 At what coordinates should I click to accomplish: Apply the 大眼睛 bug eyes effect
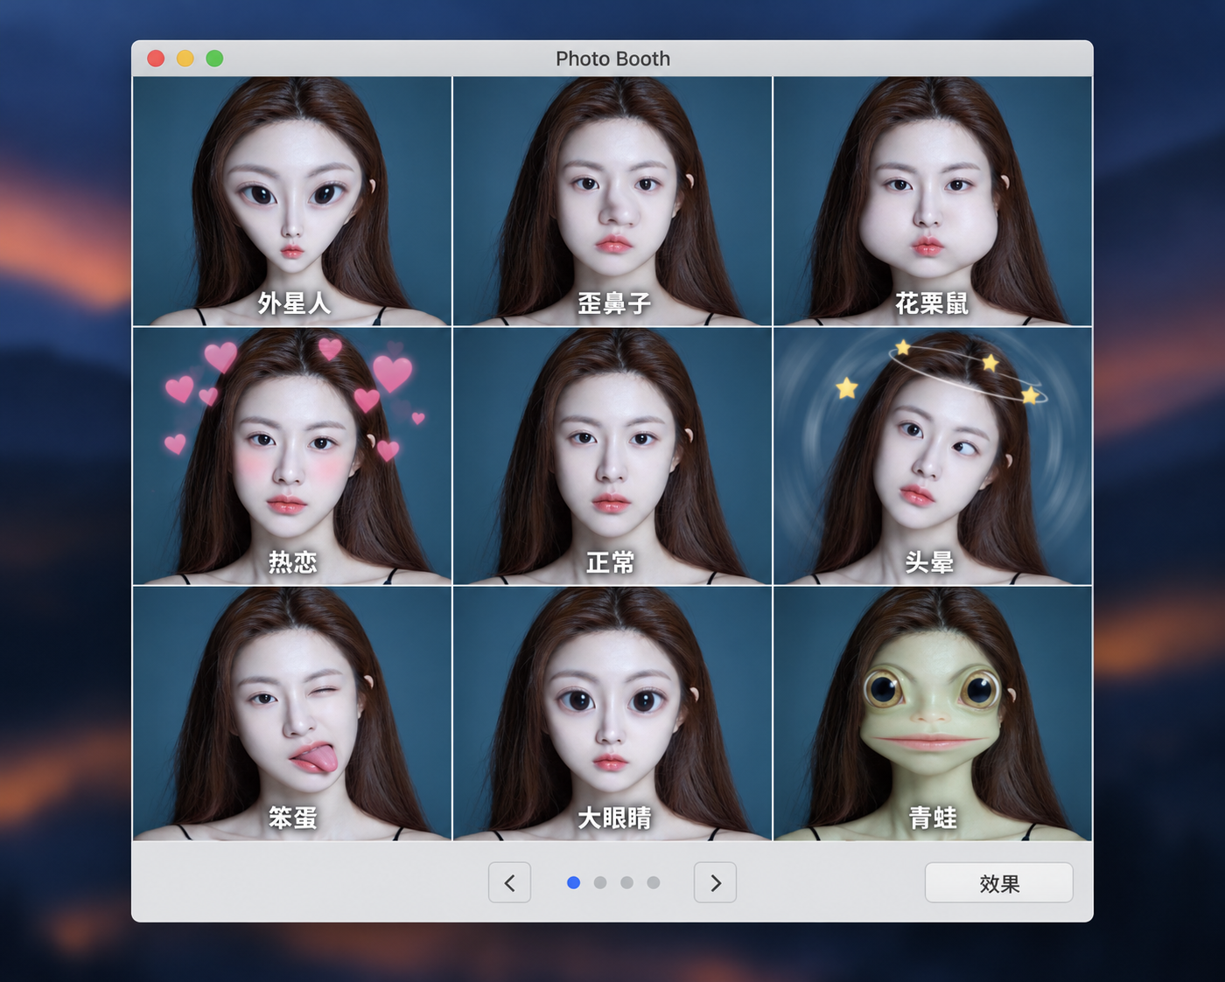[x=612, y=714]
